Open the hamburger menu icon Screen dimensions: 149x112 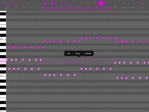[143, 3]
